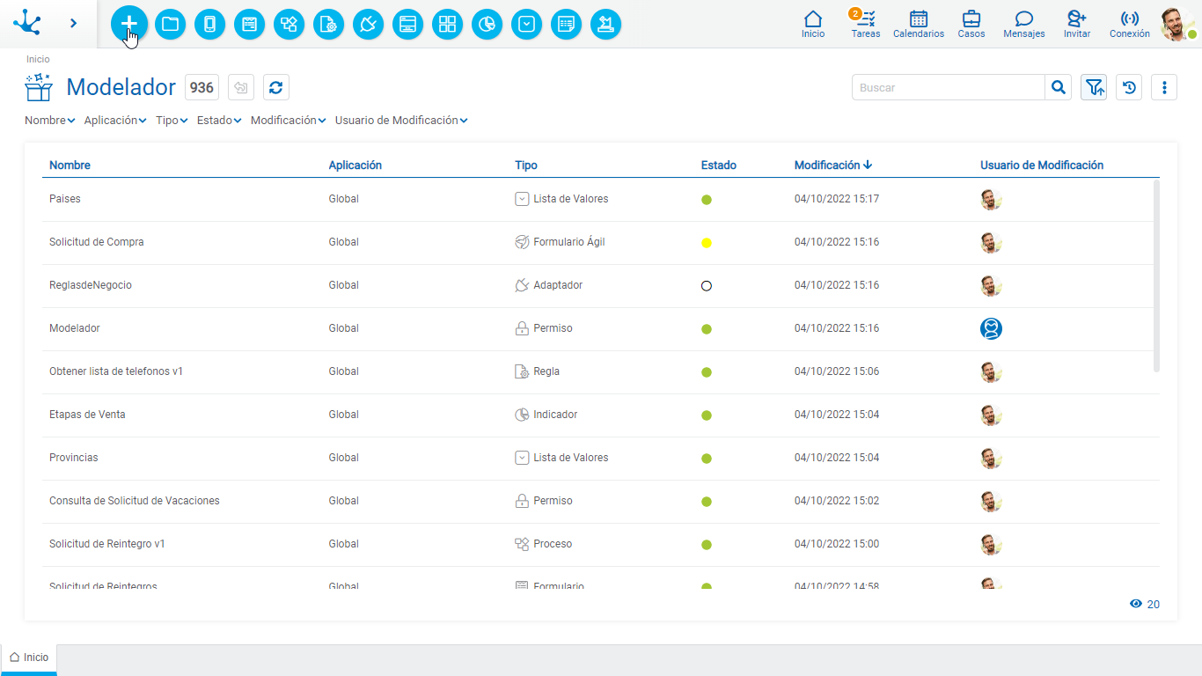1202x676 pixels.
Task: Click the greyed back-arrow button beside 936
Action: pos(241,87)
